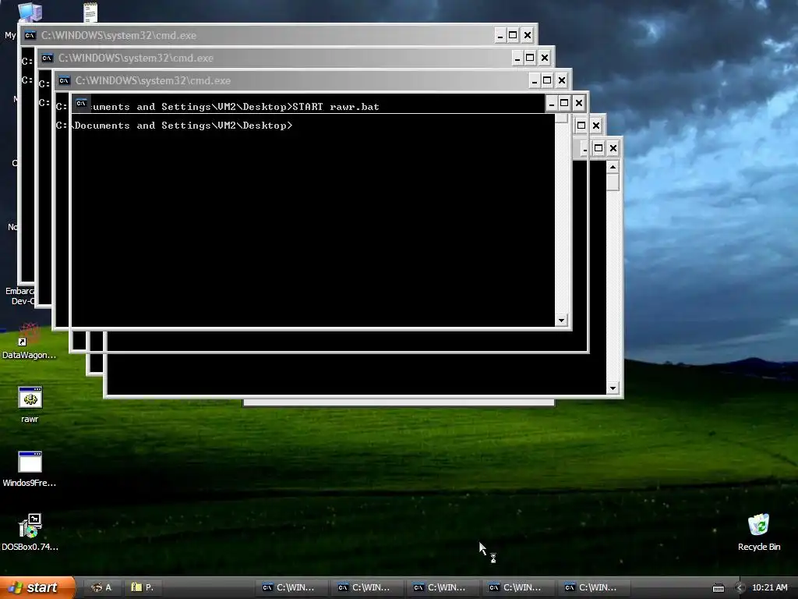Open the rawr batch file desktop icon
Screen dimensions: 798x599
[x=30, y=399]
